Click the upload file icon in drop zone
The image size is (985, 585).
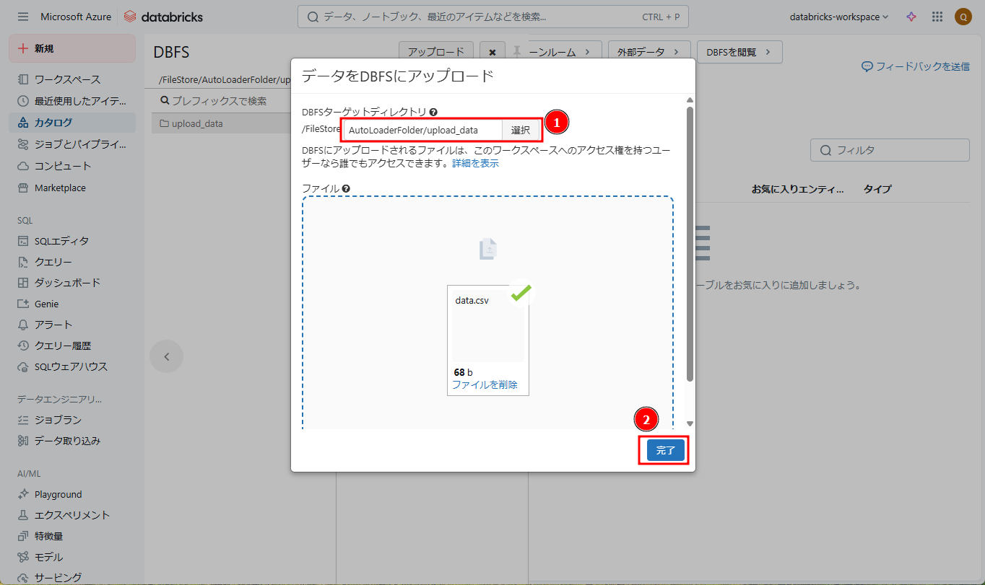(488, 249)
